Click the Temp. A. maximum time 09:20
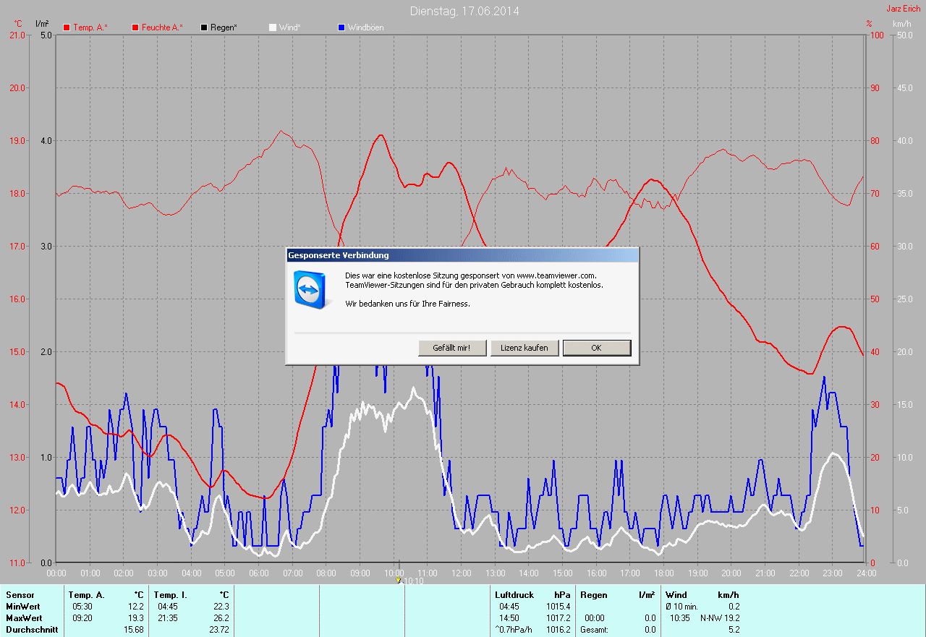The image size is (926, 637). [82, 618]
